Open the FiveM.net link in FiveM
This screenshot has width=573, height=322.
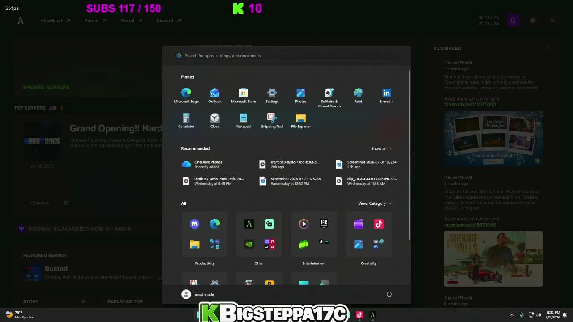56,21
